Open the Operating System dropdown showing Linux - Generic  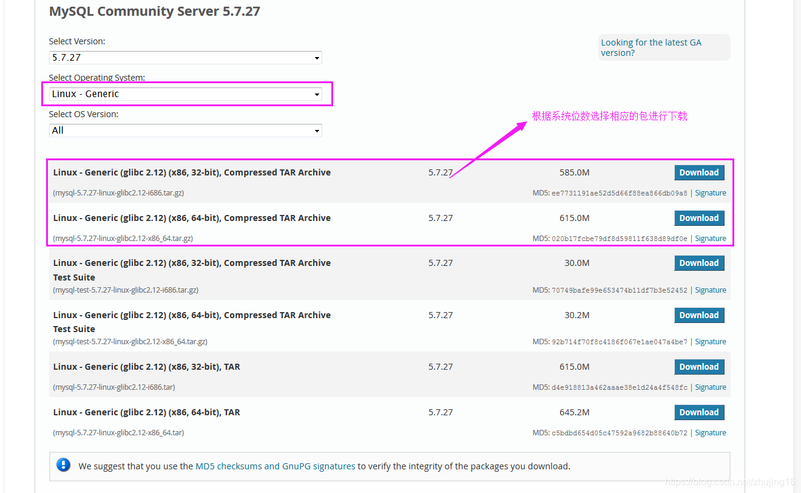point(185,94)
